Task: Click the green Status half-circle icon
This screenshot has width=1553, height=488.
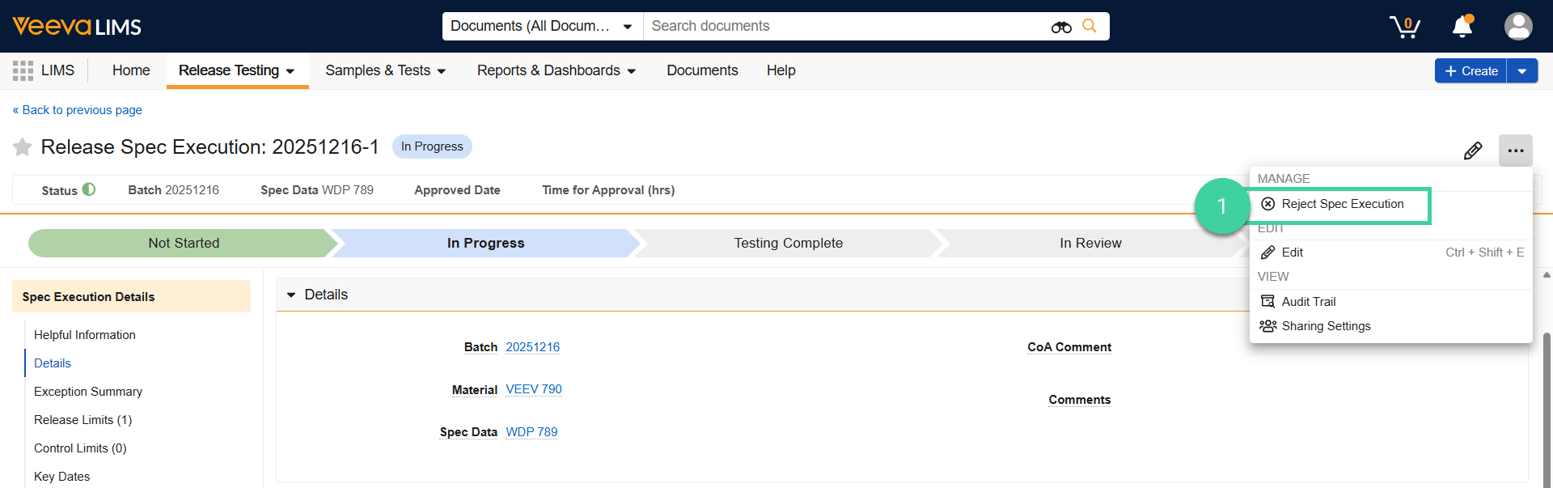Action: pos(89,189)
